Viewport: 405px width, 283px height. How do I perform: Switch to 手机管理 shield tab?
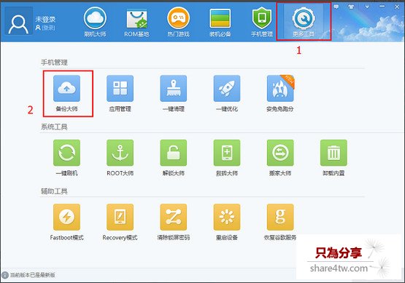[x=262, y=22]
